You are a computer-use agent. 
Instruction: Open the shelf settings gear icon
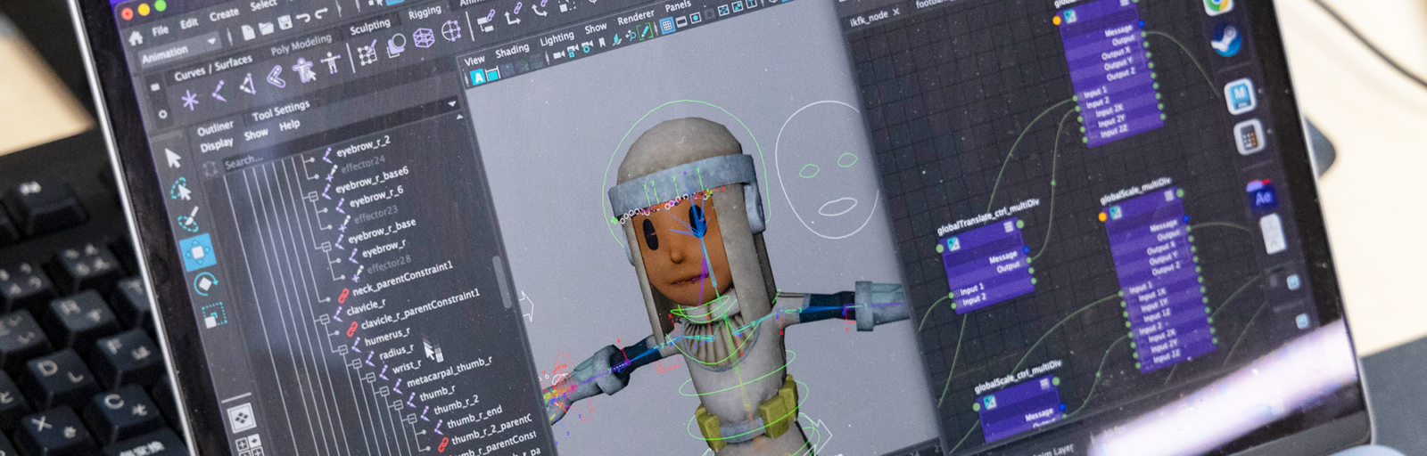162,114
